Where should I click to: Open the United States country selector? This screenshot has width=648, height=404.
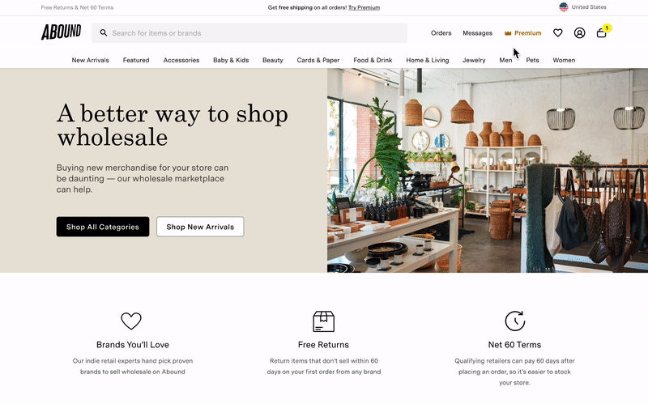tap(582, 7)
